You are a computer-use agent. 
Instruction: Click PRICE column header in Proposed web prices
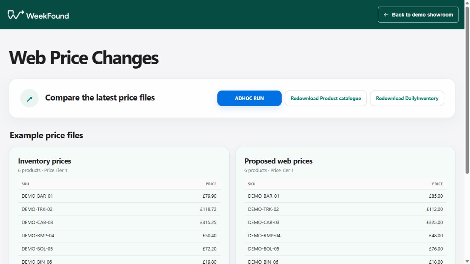437,184
